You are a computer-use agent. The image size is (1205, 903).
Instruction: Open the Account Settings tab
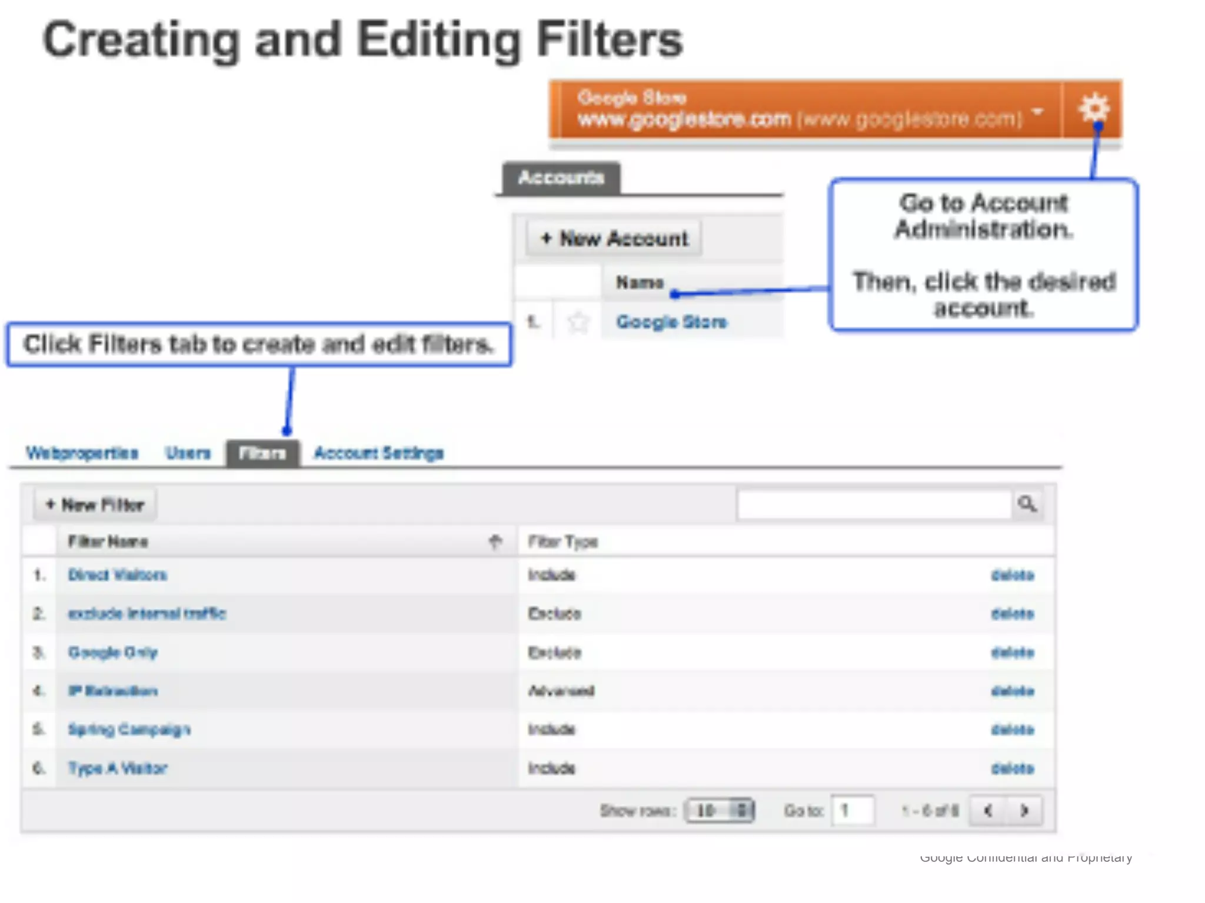[x=378, y=453]
